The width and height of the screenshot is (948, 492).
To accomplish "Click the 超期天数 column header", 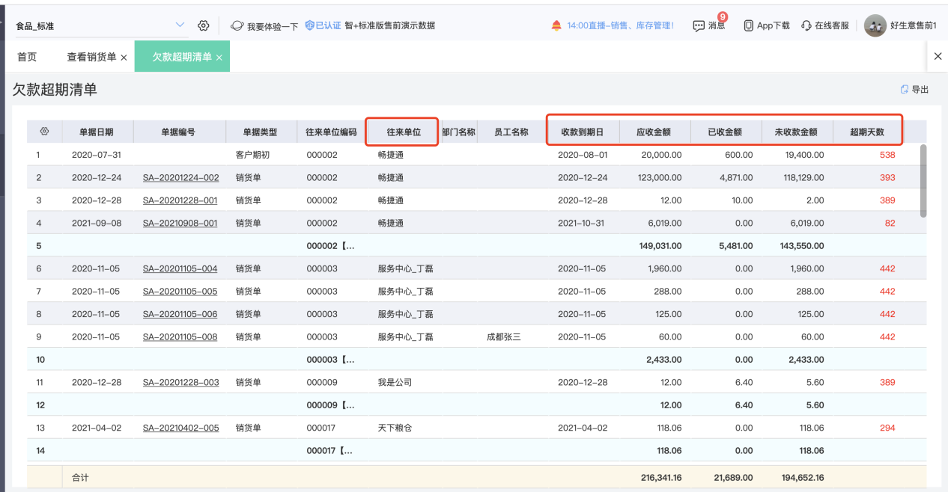I will [x=867, y=132].
